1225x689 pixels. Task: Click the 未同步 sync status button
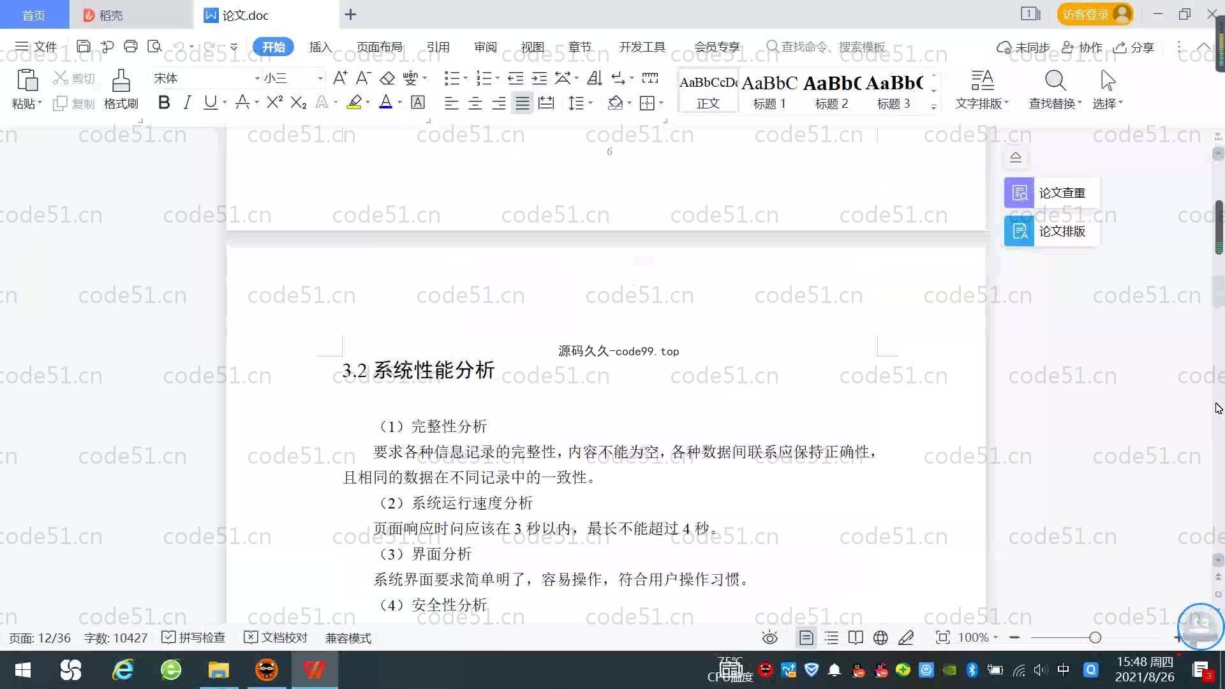click(x=1023, y=47)
